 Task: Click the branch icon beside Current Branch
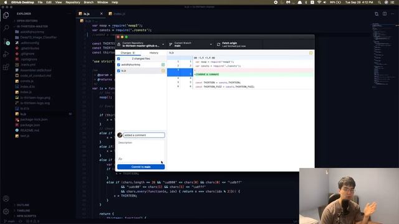170,44
